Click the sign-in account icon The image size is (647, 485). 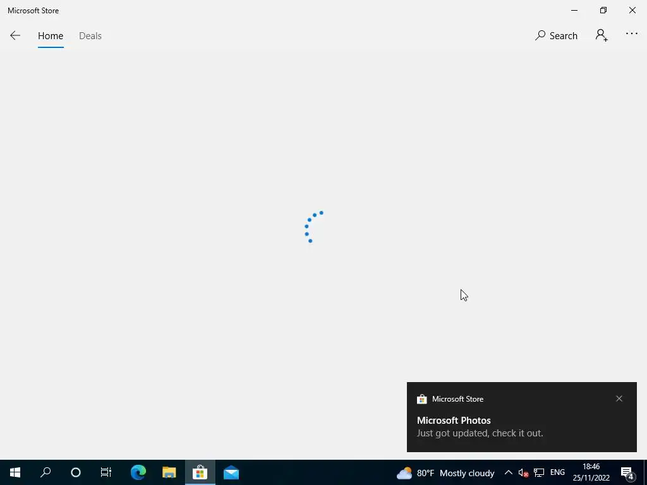[x=602, y=35]
